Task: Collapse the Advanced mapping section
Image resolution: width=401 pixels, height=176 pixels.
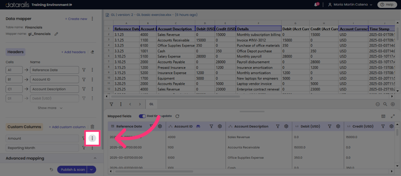Action: click(95, 158)
